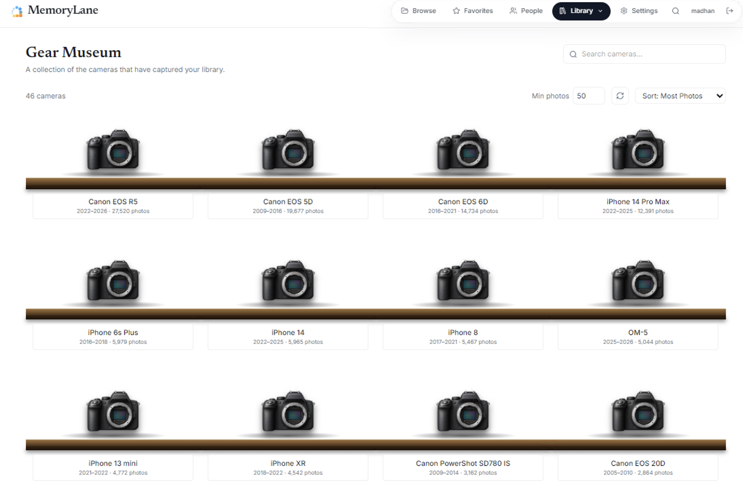Open the iPhone 14 Pro Max camera image
Image resolution: width=743 pixels, height=485 pixels.
click(x=638, y=150)
